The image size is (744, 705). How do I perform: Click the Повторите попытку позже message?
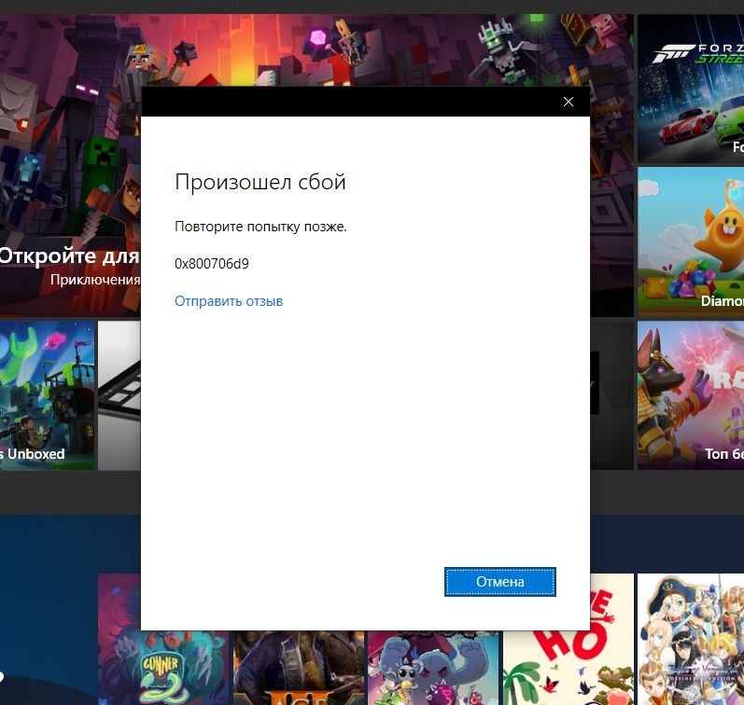click(x=260, y=227)
